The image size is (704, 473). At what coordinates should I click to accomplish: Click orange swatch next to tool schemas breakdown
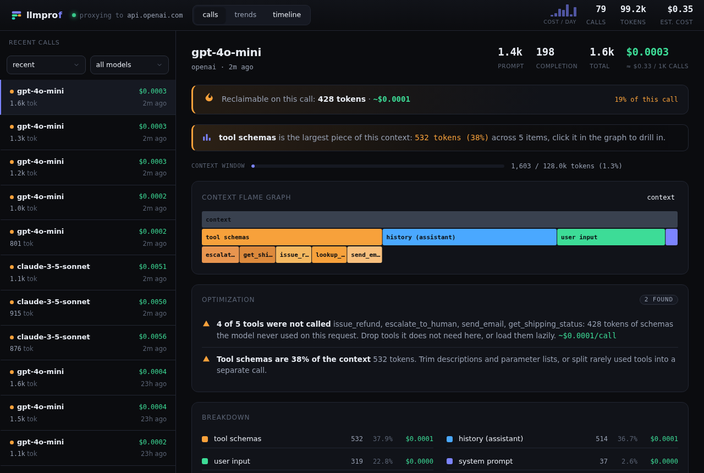point(205,439)
